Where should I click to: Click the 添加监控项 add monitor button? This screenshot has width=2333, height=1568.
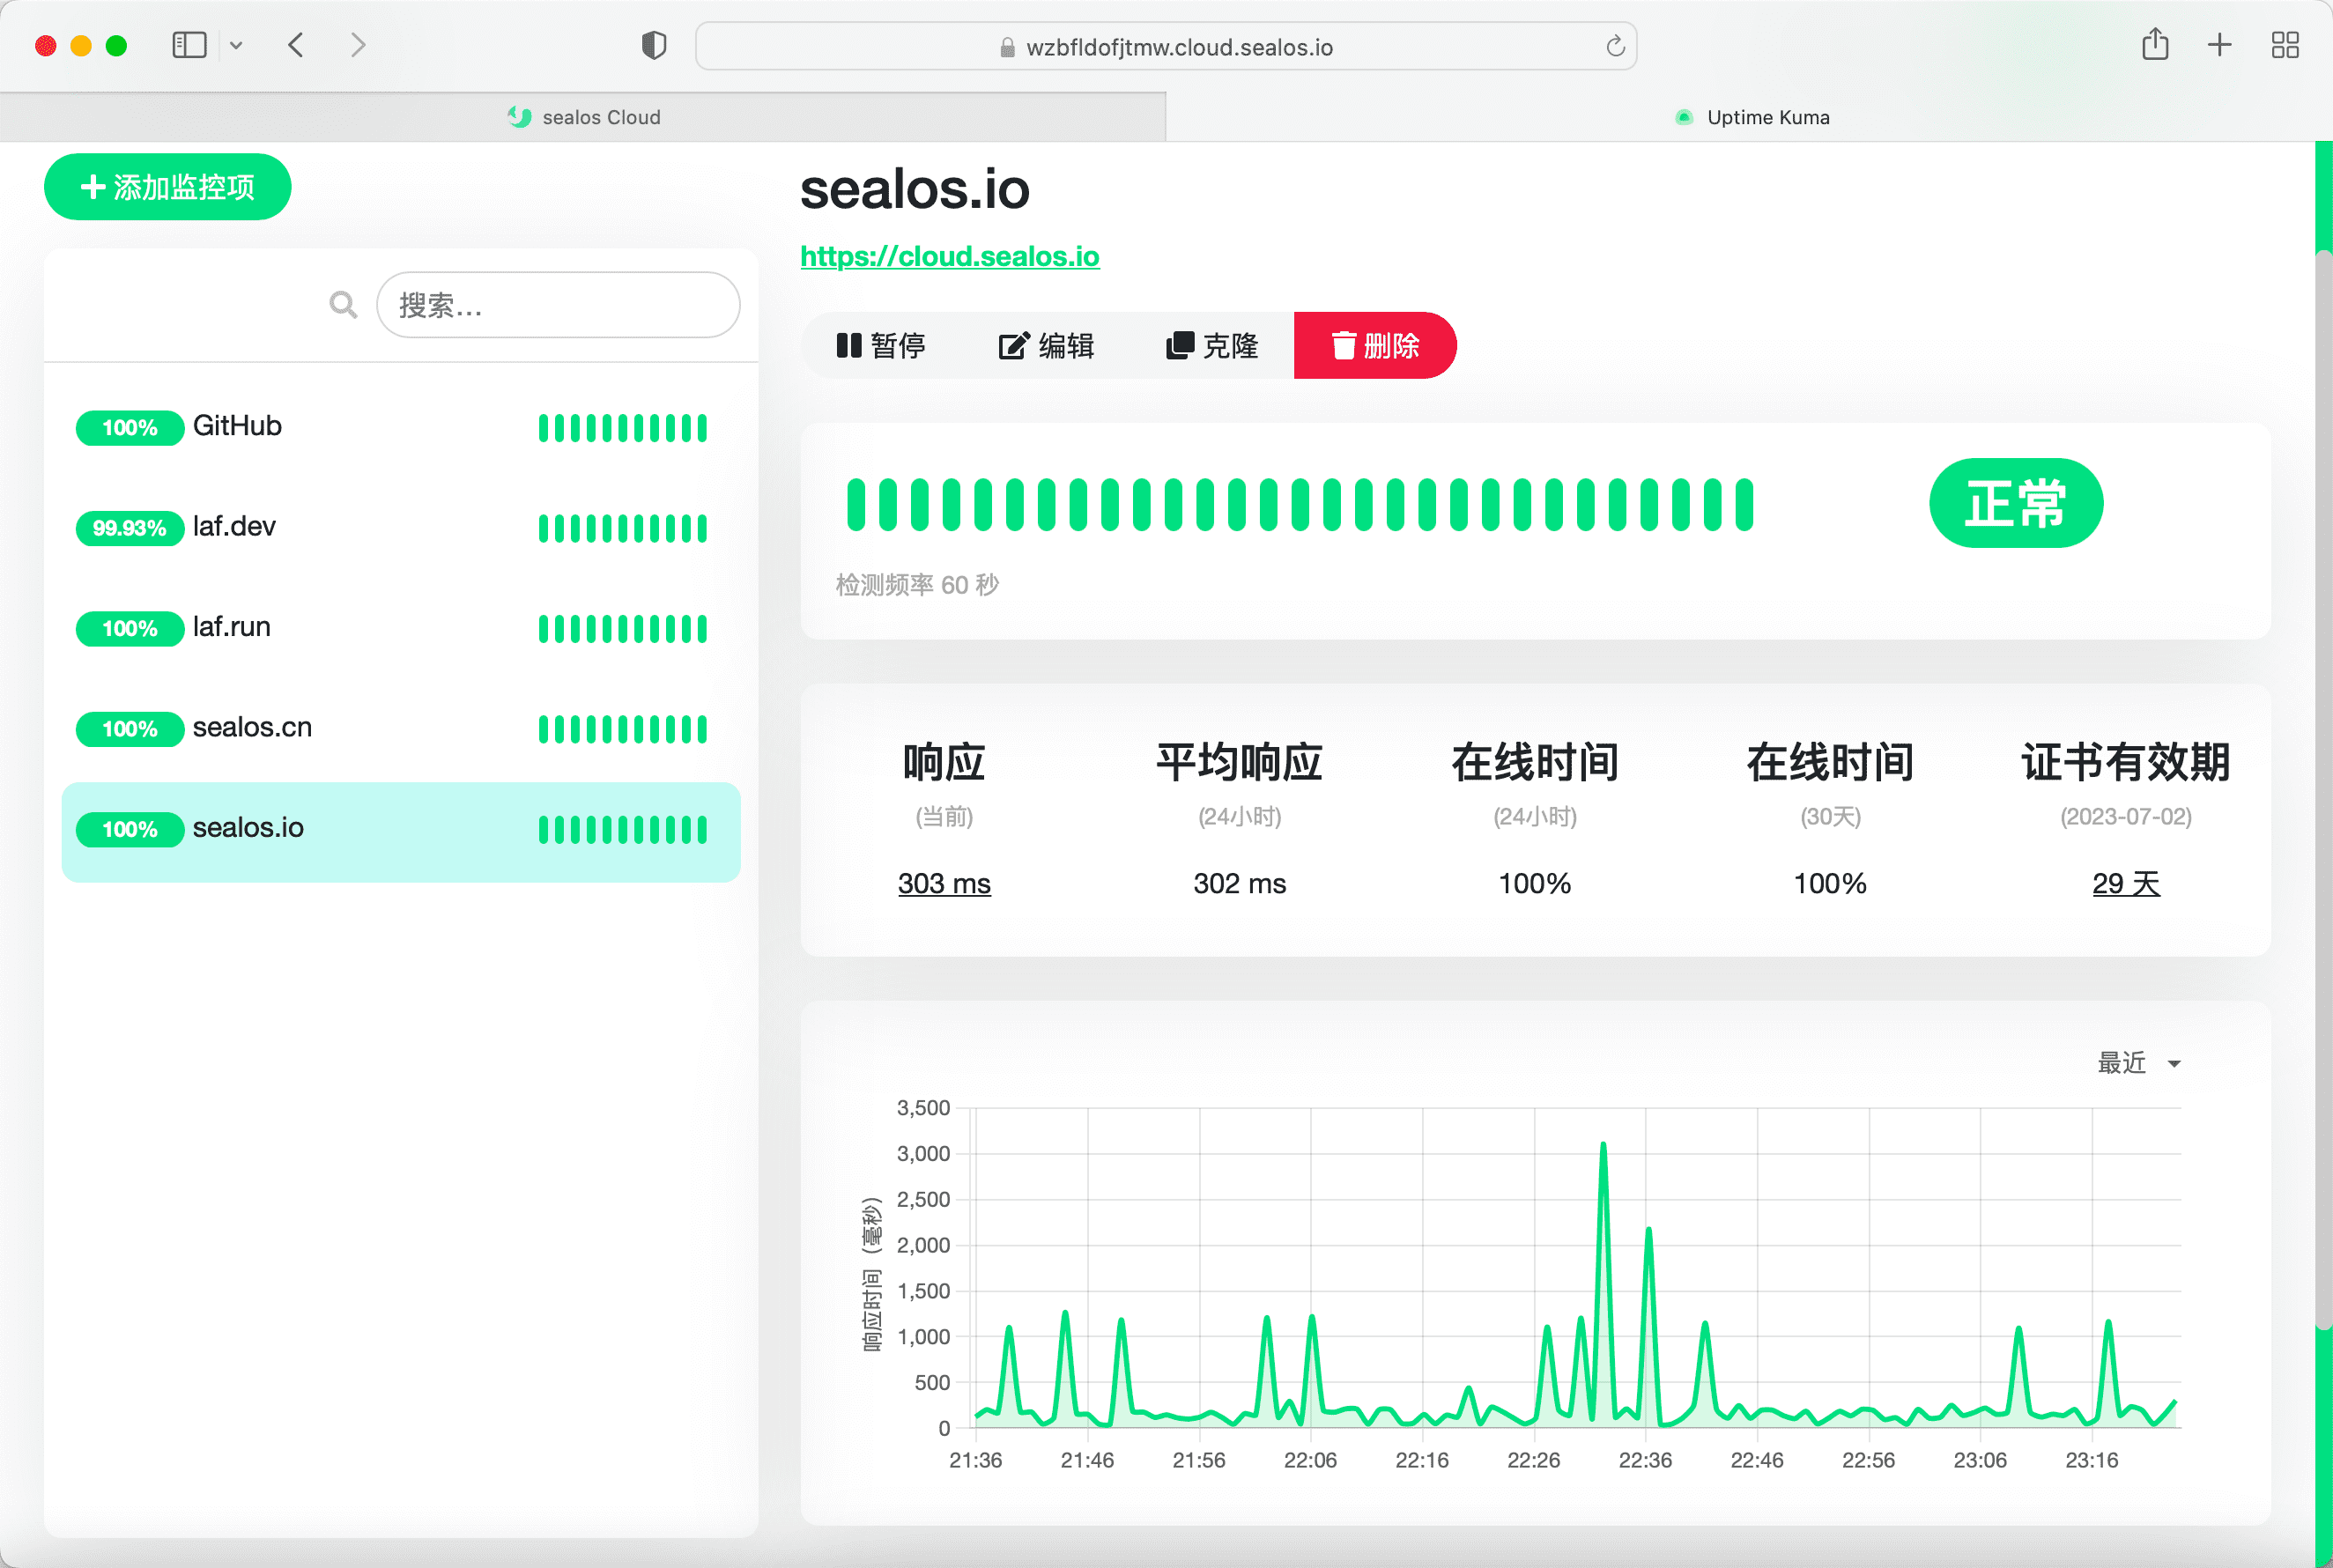click(x=168, y=187)
